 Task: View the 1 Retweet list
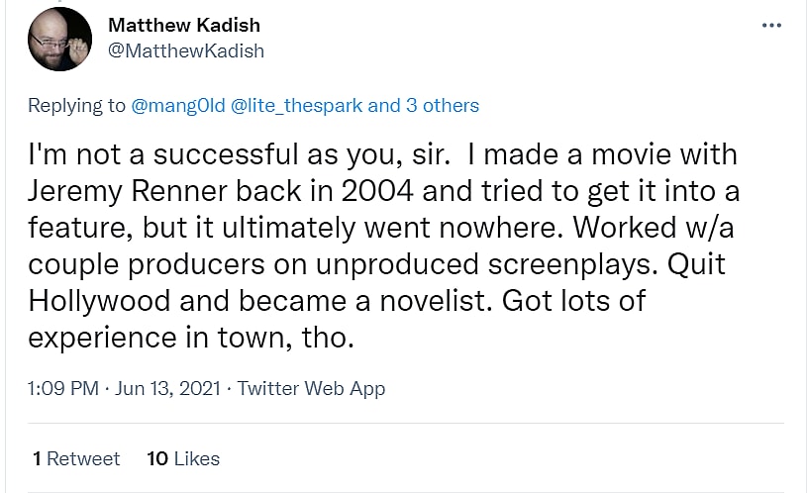click(76, 458)
